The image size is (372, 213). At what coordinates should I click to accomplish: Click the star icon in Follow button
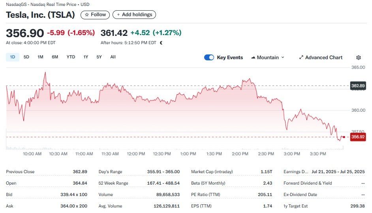[x=87, y=15]
